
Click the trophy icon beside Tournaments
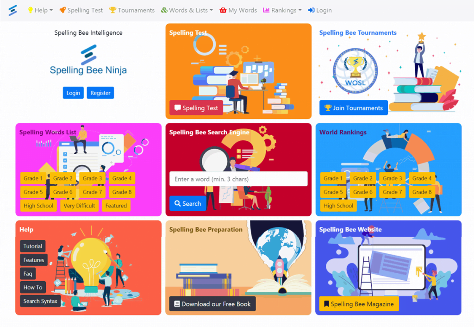tap(112, 10)
